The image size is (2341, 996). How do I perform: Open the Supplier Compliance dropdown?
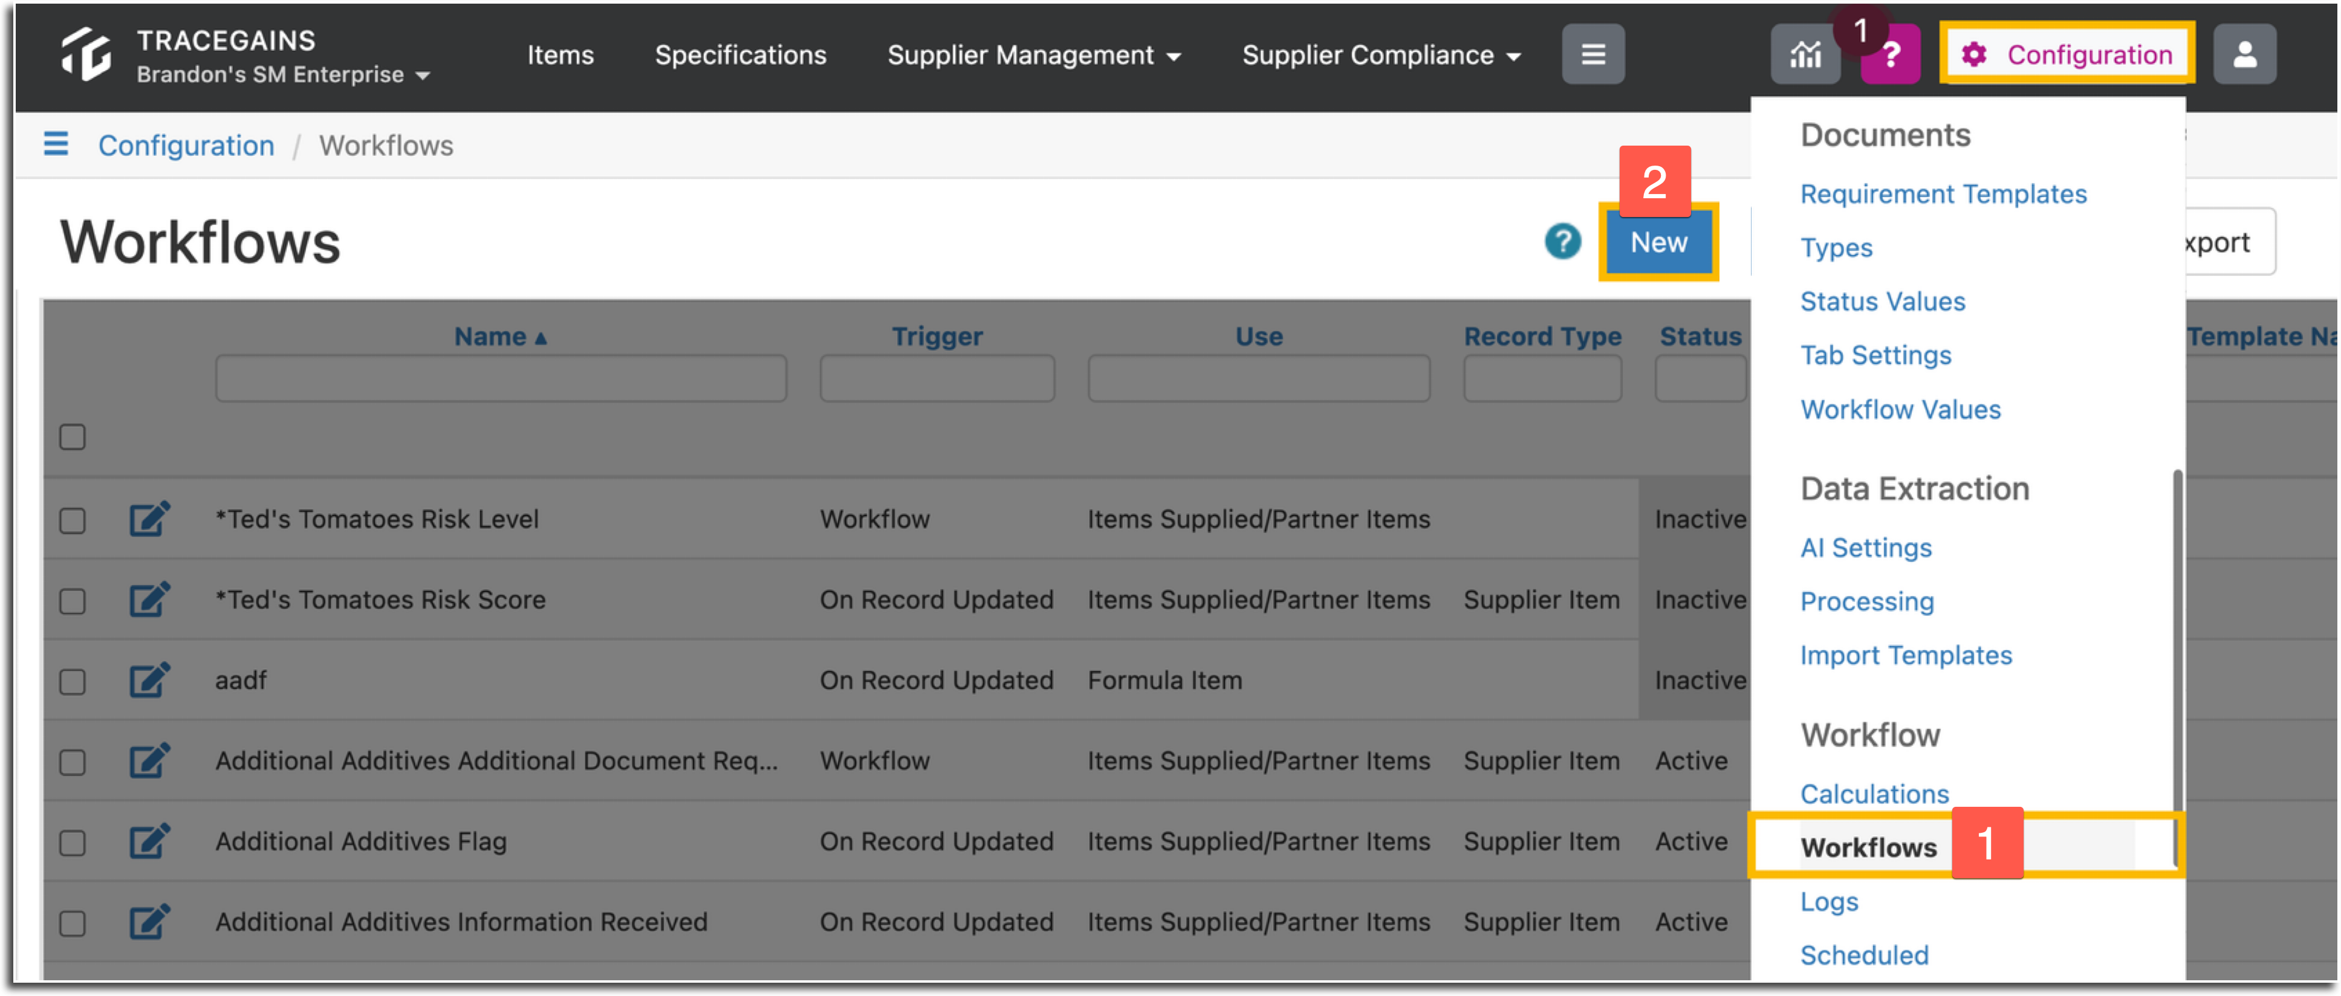pyautogui.click(x=1382, y=54)
